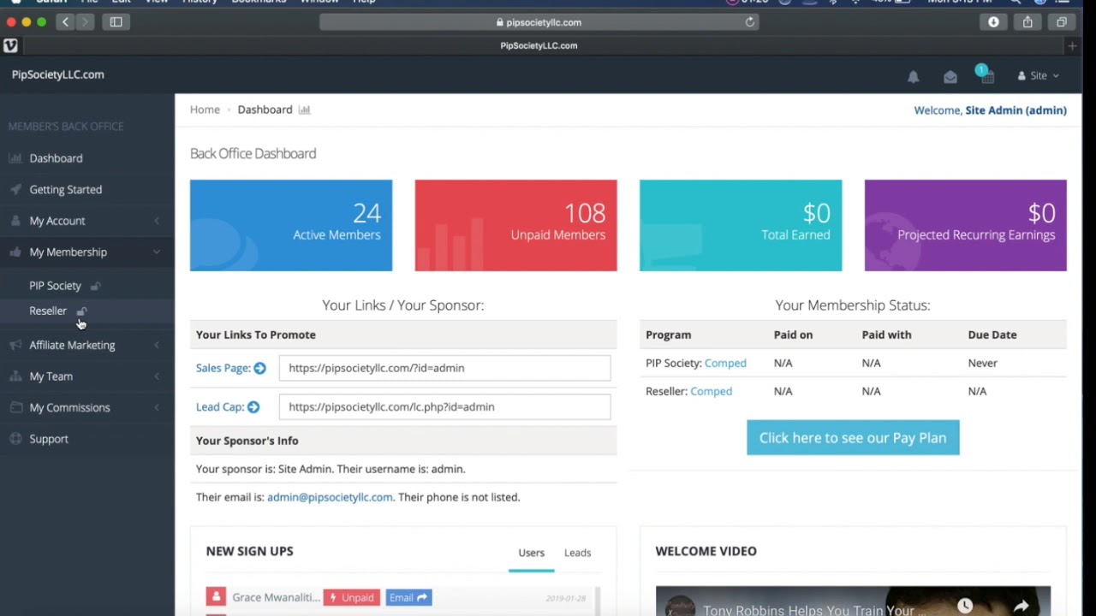
Task: Open the notifications bell icon
Action: [x=914, y=76]
